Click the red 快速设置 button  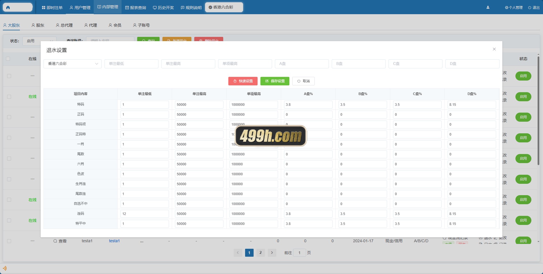(x=243, y=81)
